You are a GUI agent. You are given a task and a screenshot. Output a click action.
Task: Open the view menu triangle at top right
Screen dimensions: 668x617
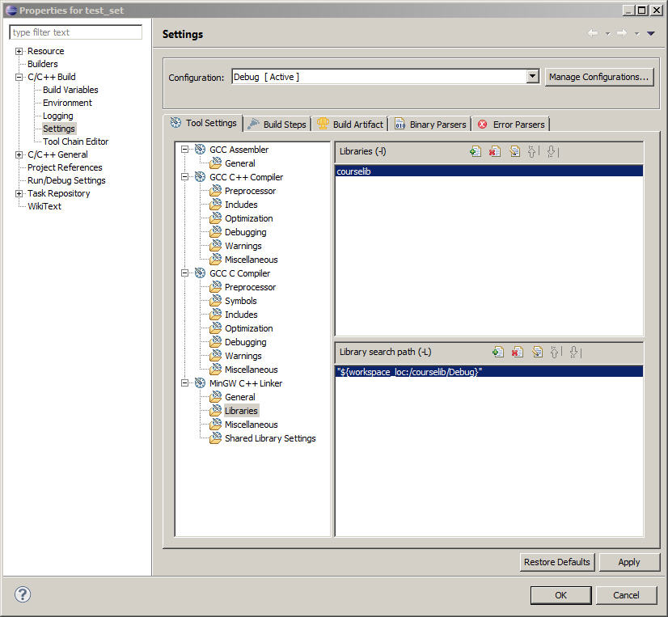point(650,33)
